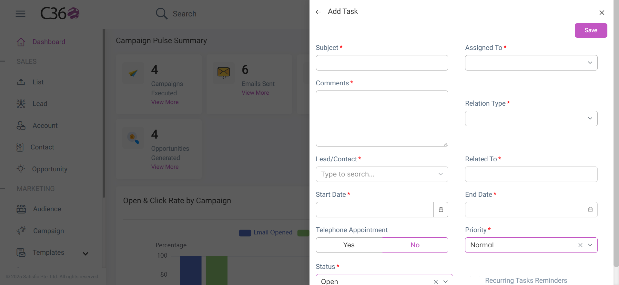Select Yes for Telephone Appointment

pyautogui.click(x=349, y=245)
